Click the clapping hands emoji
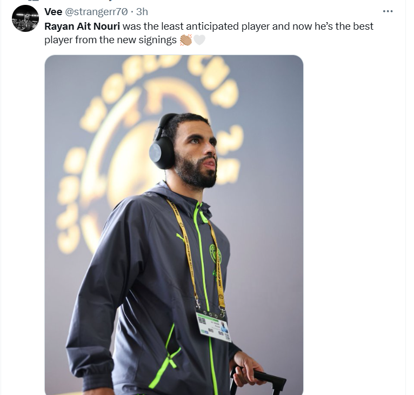Viewport: 414px width, 395px height. 186,40
